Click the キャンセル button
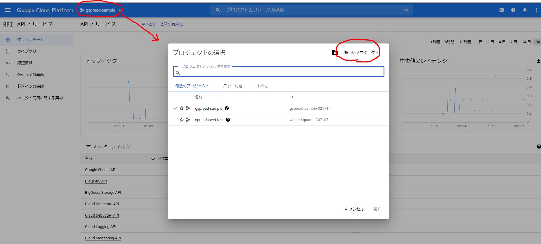541x244 pixels. point(354,209)
